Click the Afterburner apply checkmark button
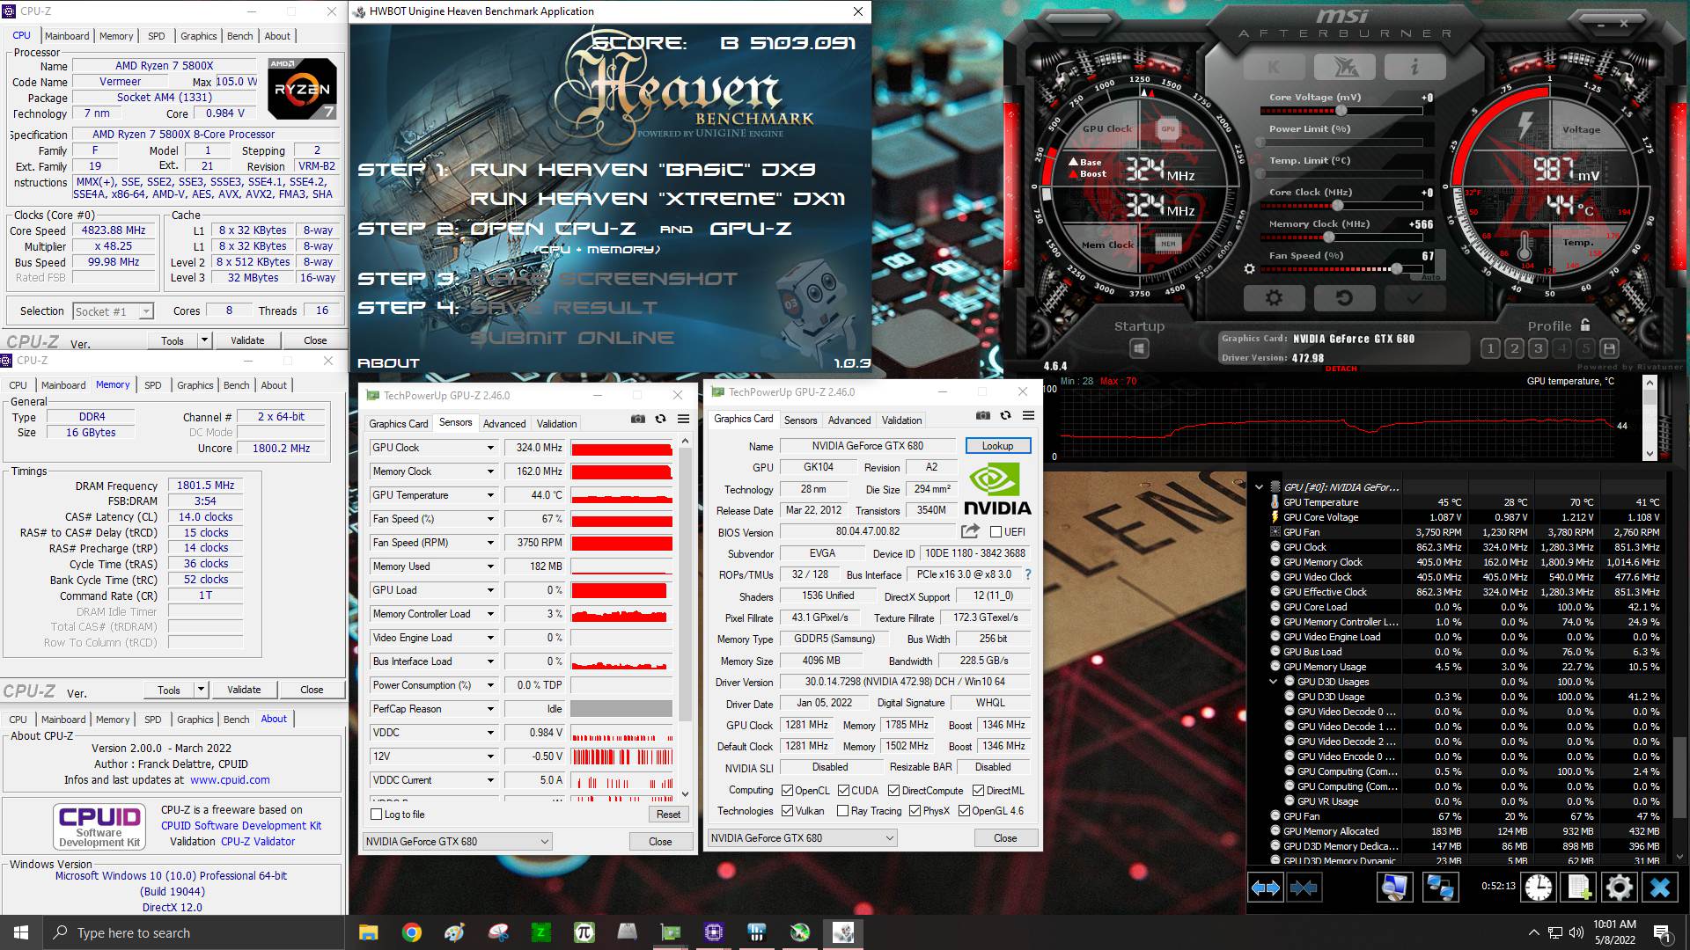1690x950 pixels. pyautogui.click(x=1414, y=298)
